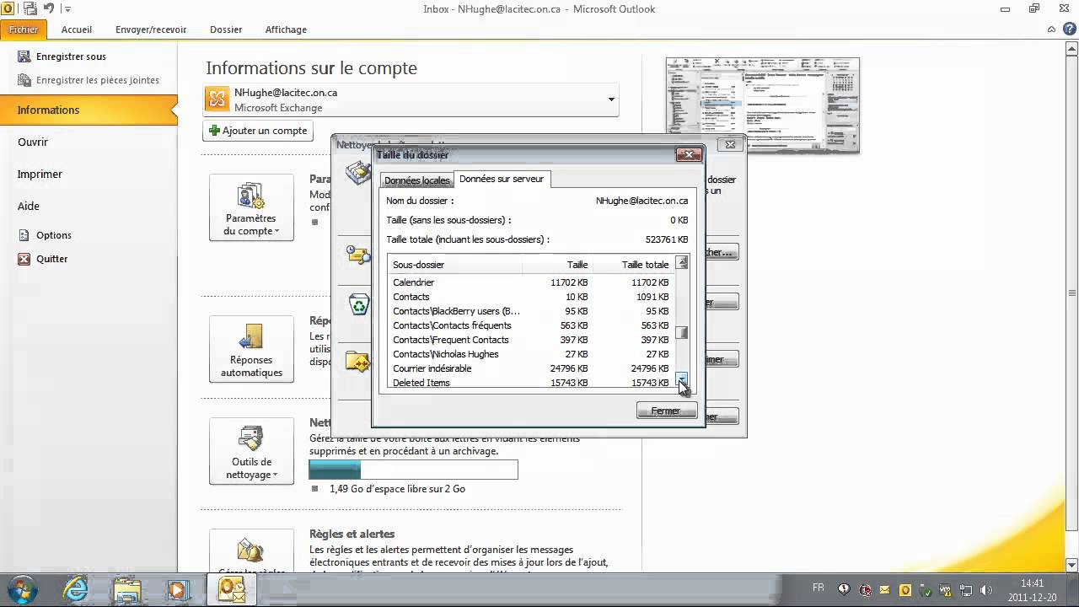Open the Outils de nettoyage dropdown button
This screenshot has width=1079, height=607.
251,451
